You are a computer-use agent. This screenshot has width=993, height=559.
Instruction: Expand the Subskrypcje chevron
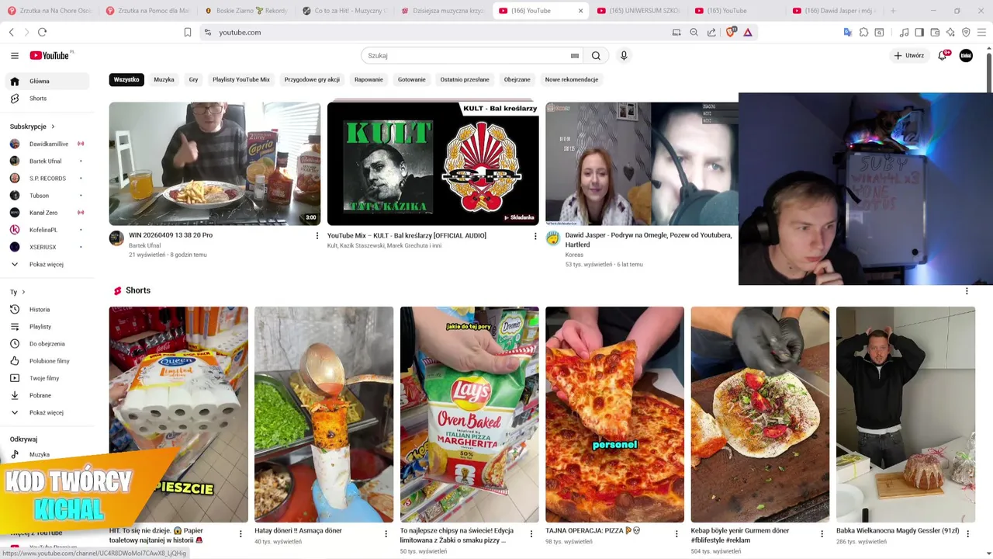(53, 127)
